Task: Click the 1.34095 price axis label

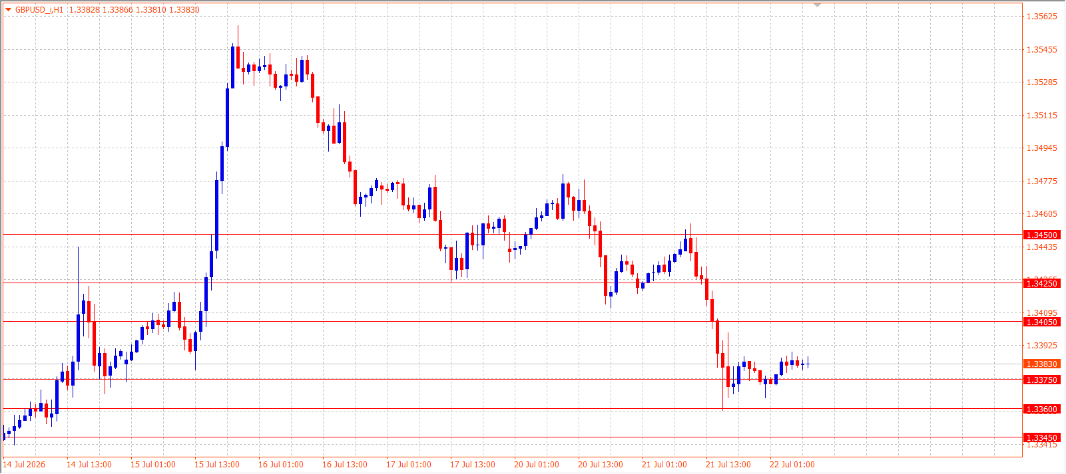Action: click(1041, 313)
